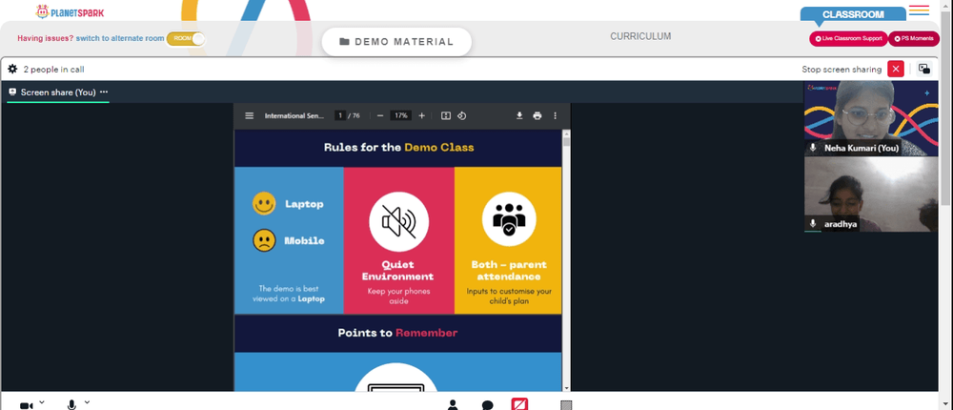Click Neha Kumari's microphone indicator
This screenshot has height=410, width=953.
813,148
